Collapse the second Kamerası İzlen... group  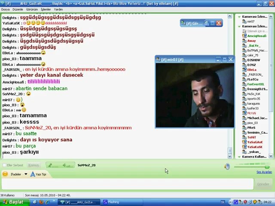click(239, 27)
